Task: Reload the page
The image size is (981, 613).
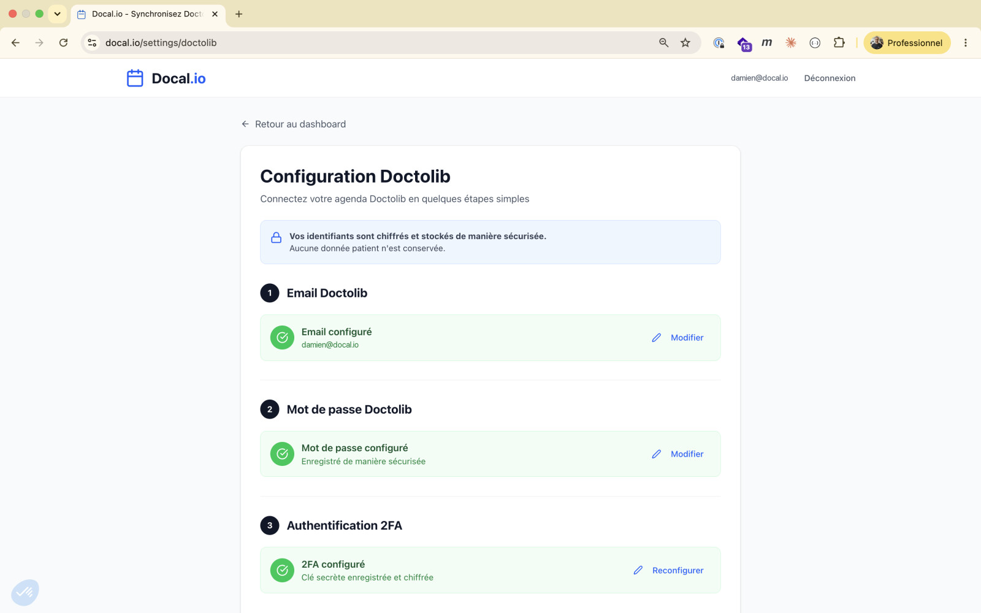Action: (63, 43)
